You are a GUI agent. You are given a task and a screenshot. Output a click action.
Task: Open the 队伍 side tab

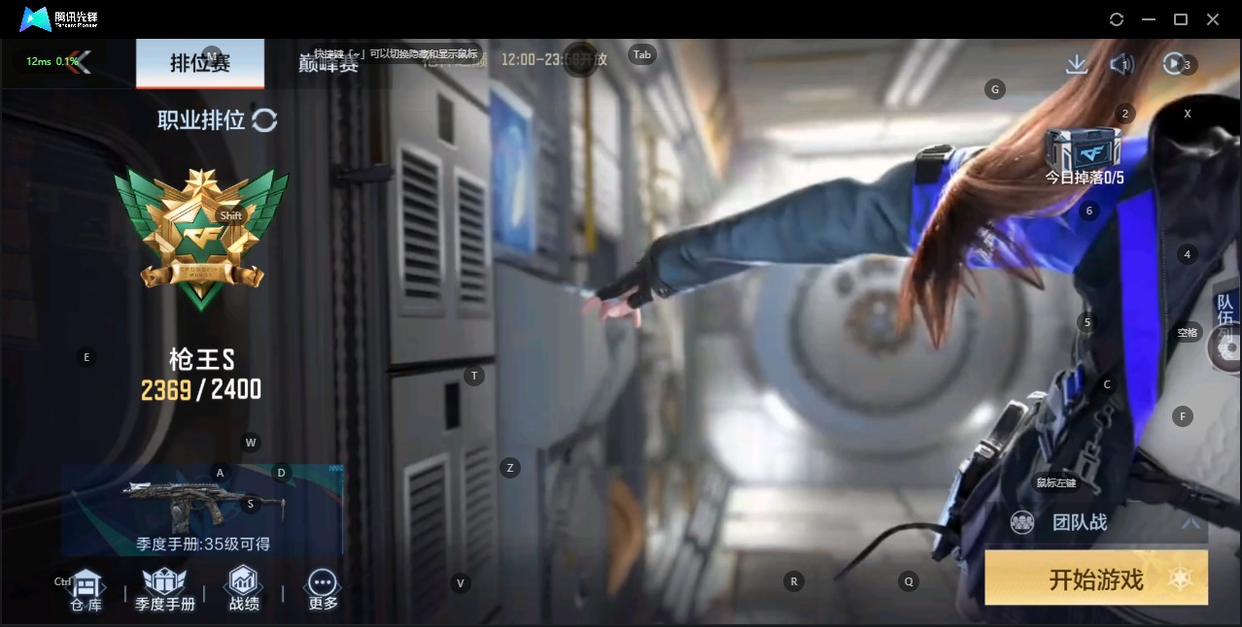point(1227,325)
